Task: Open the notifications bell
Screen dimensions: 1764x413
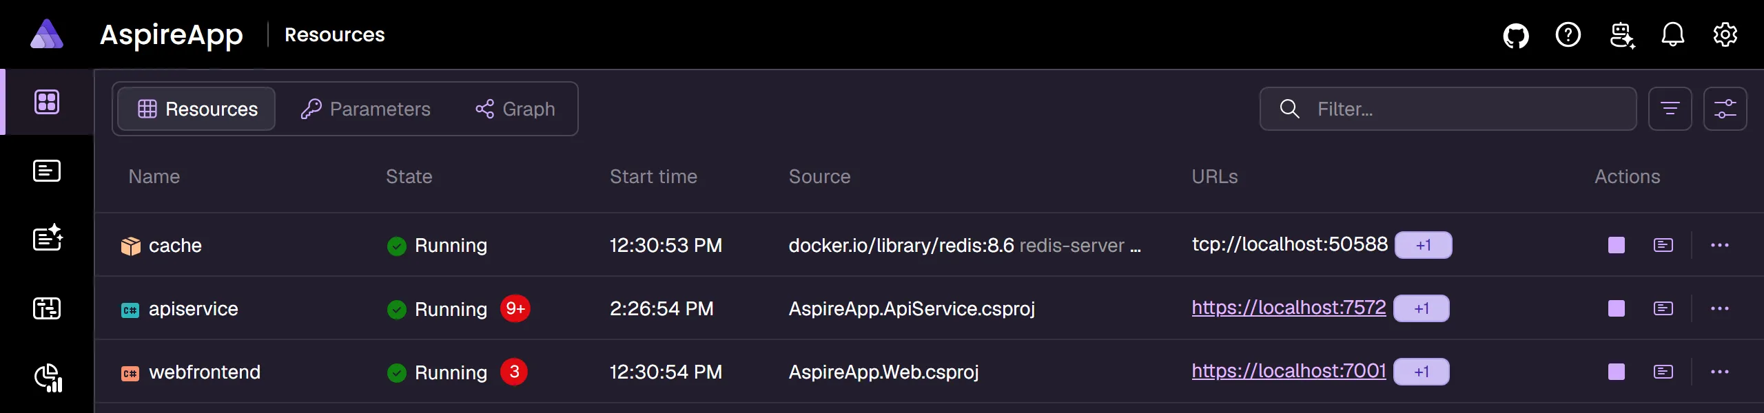Action: [1673, 34]
